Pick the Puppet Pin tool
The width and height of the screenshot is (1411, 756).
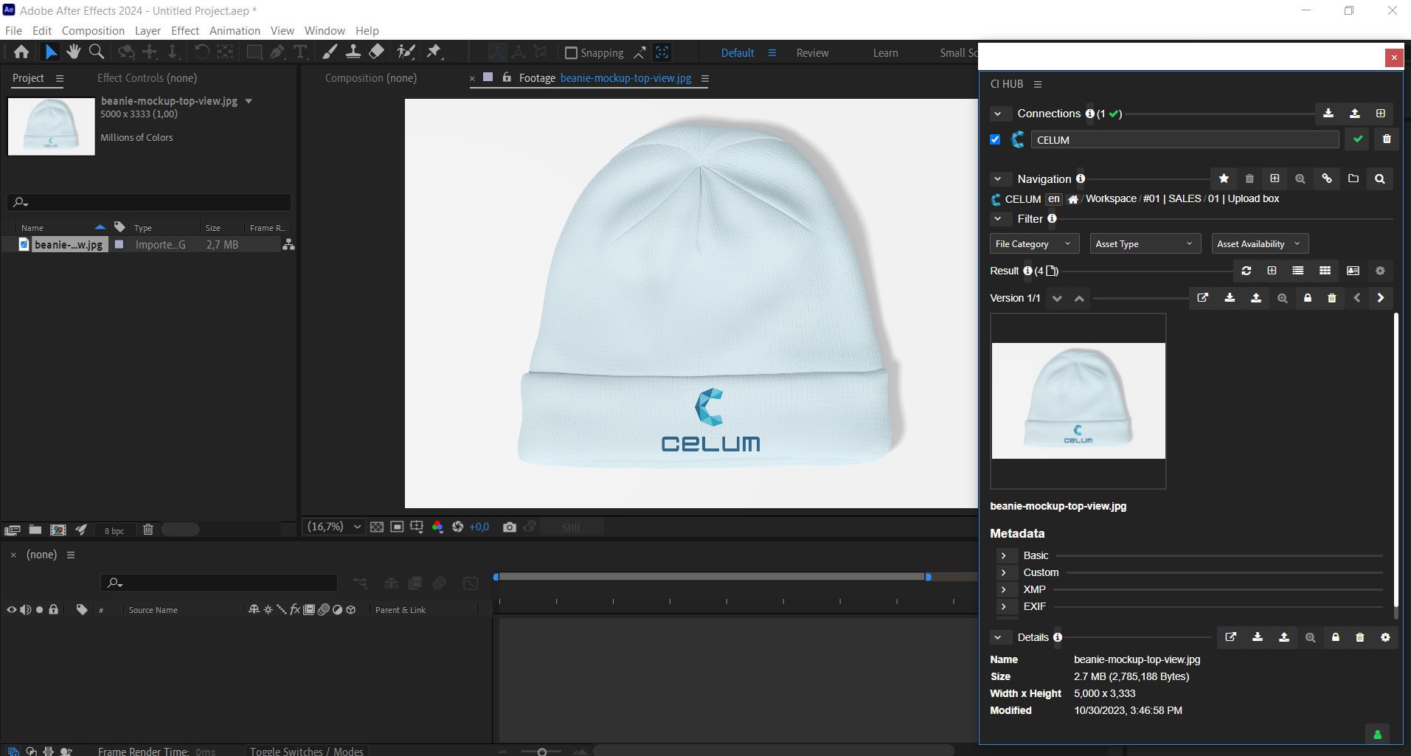[x=434, y=52]
